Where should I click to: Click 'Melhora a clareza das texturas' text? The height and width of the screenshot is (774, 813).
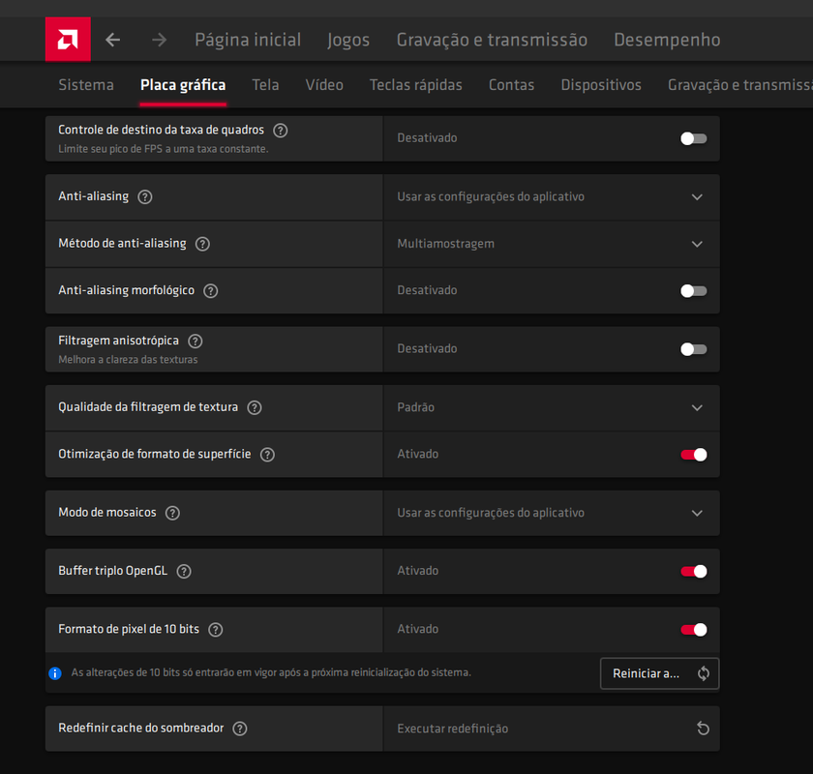click(128, 359)
